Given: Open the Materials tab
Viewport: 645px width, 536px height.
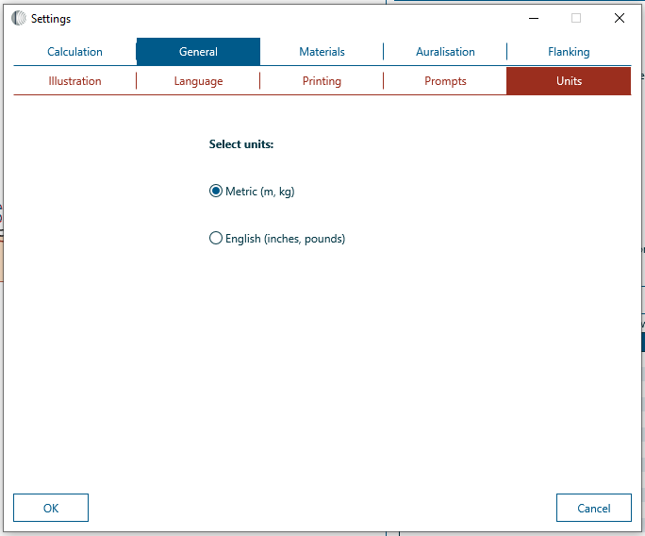Looking at the screenshot, I should [x=322, y=52].
